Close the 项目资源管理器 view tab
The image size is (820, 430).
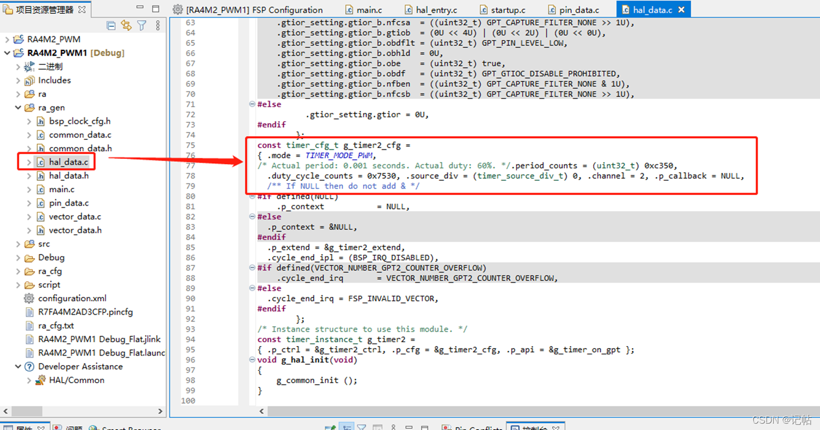coord(82,10)
